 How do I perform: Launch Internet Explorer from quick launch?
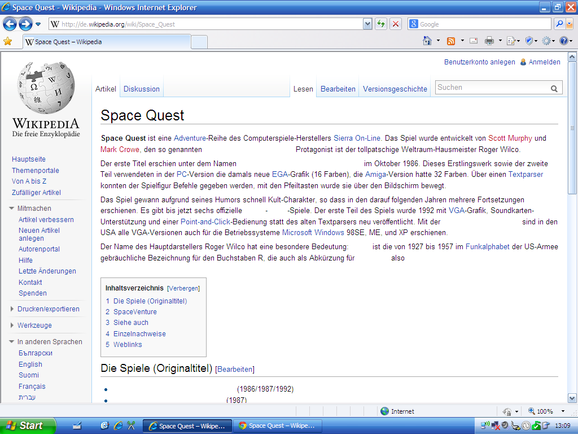(119, 426)
